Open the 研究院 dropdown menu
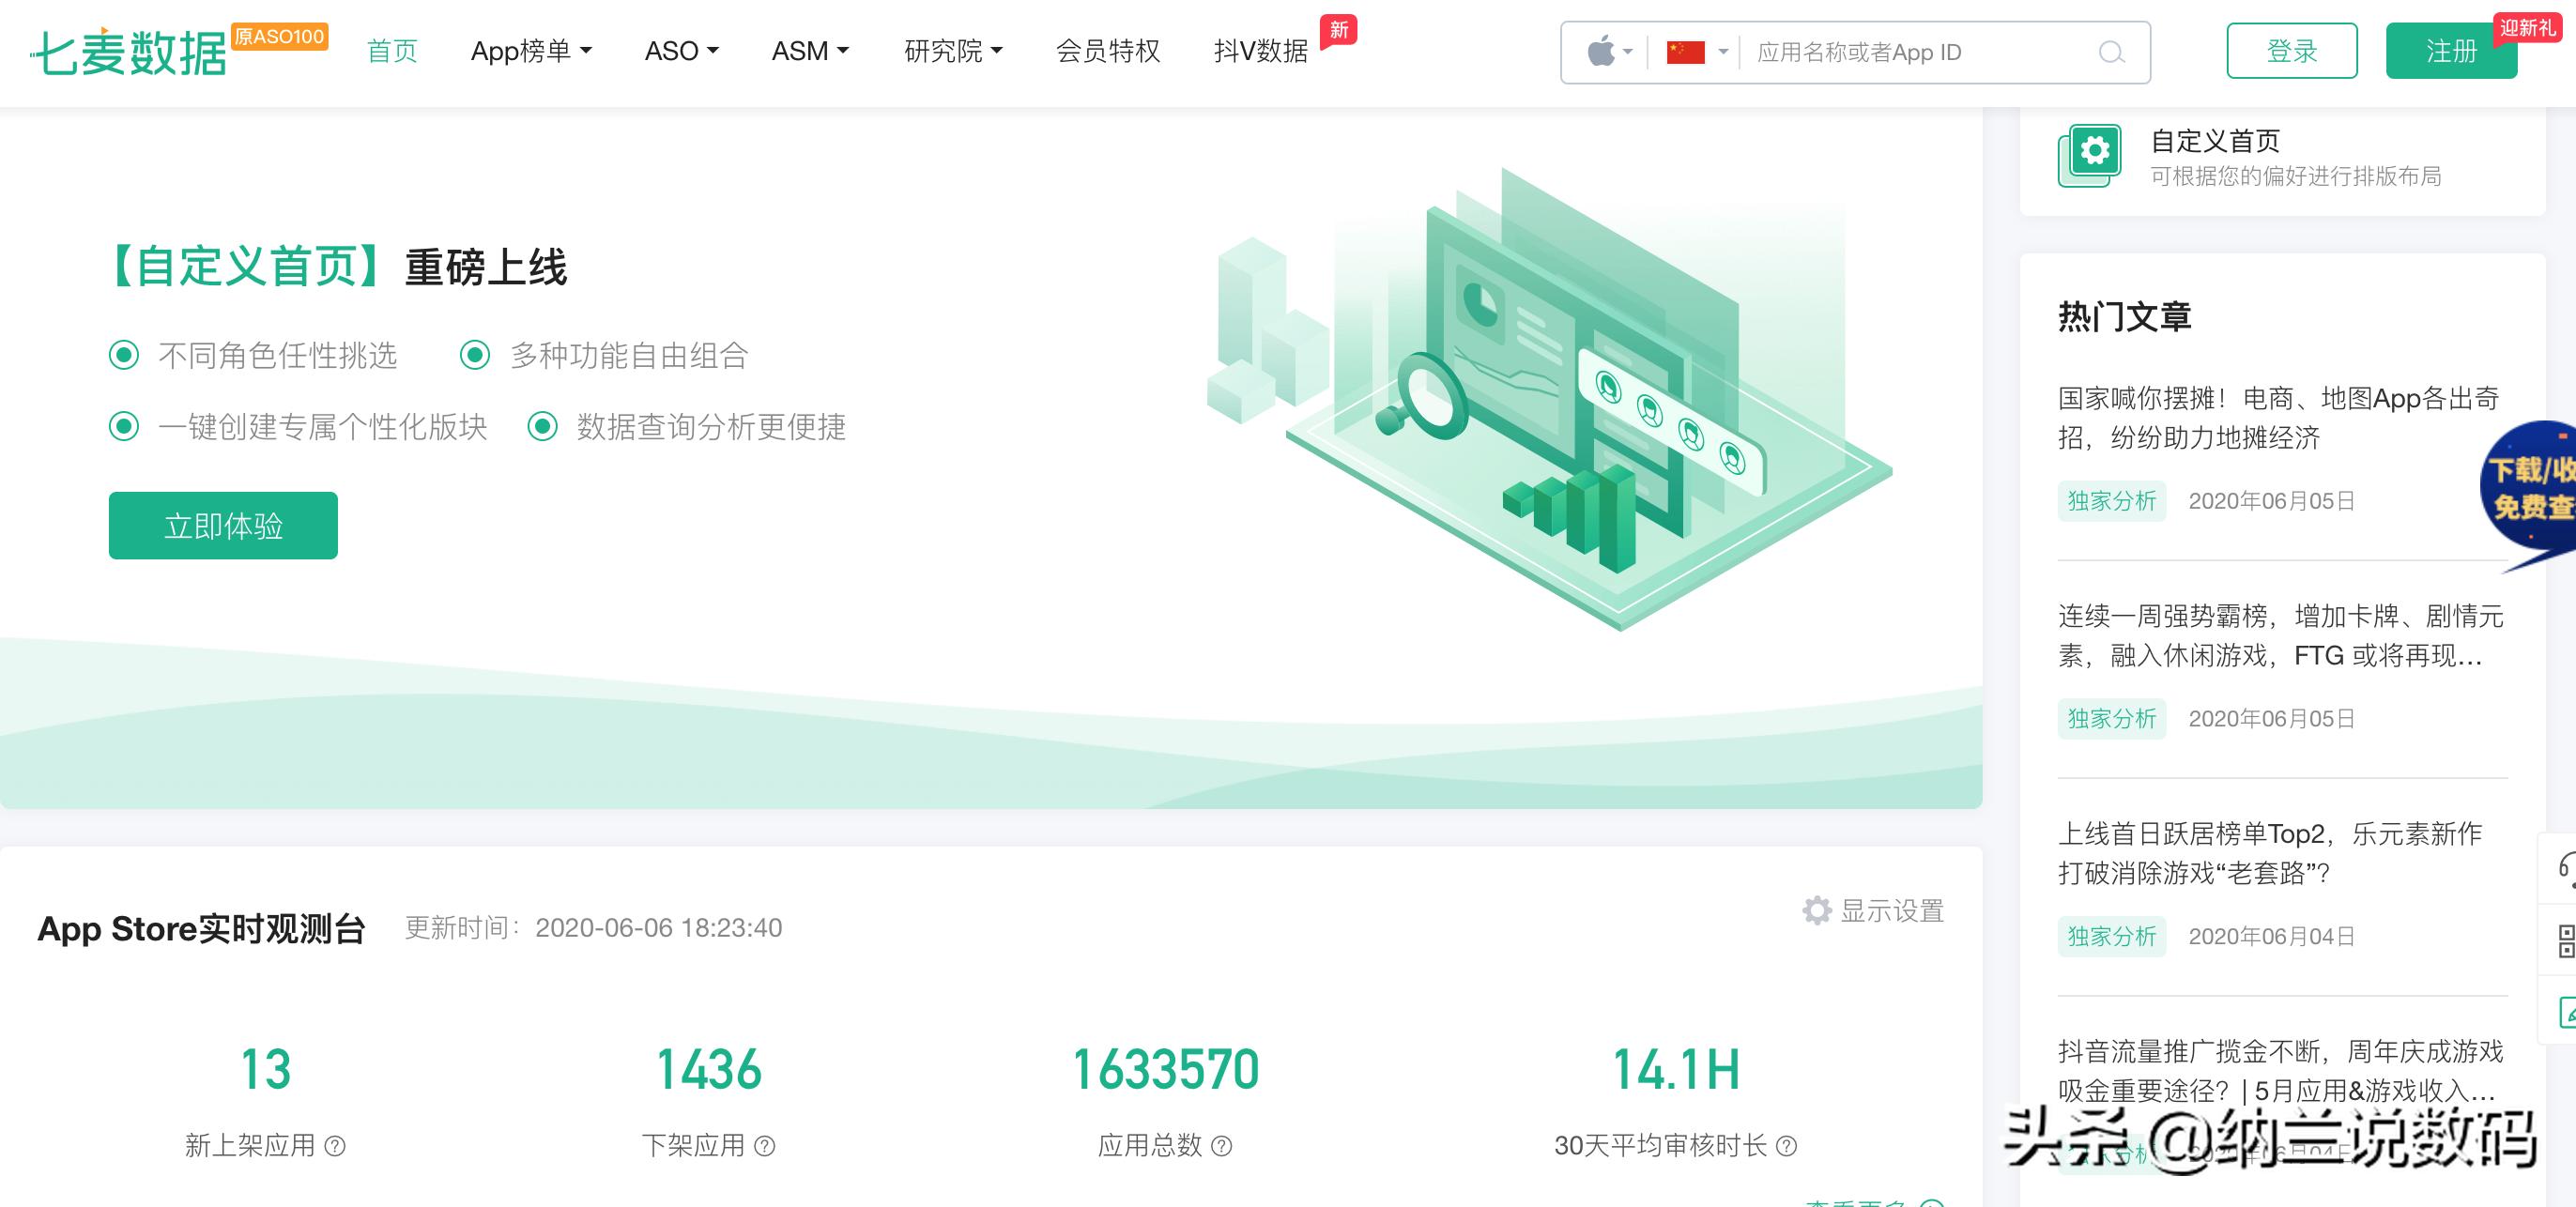2576x1207 pixels. (953, 51)
